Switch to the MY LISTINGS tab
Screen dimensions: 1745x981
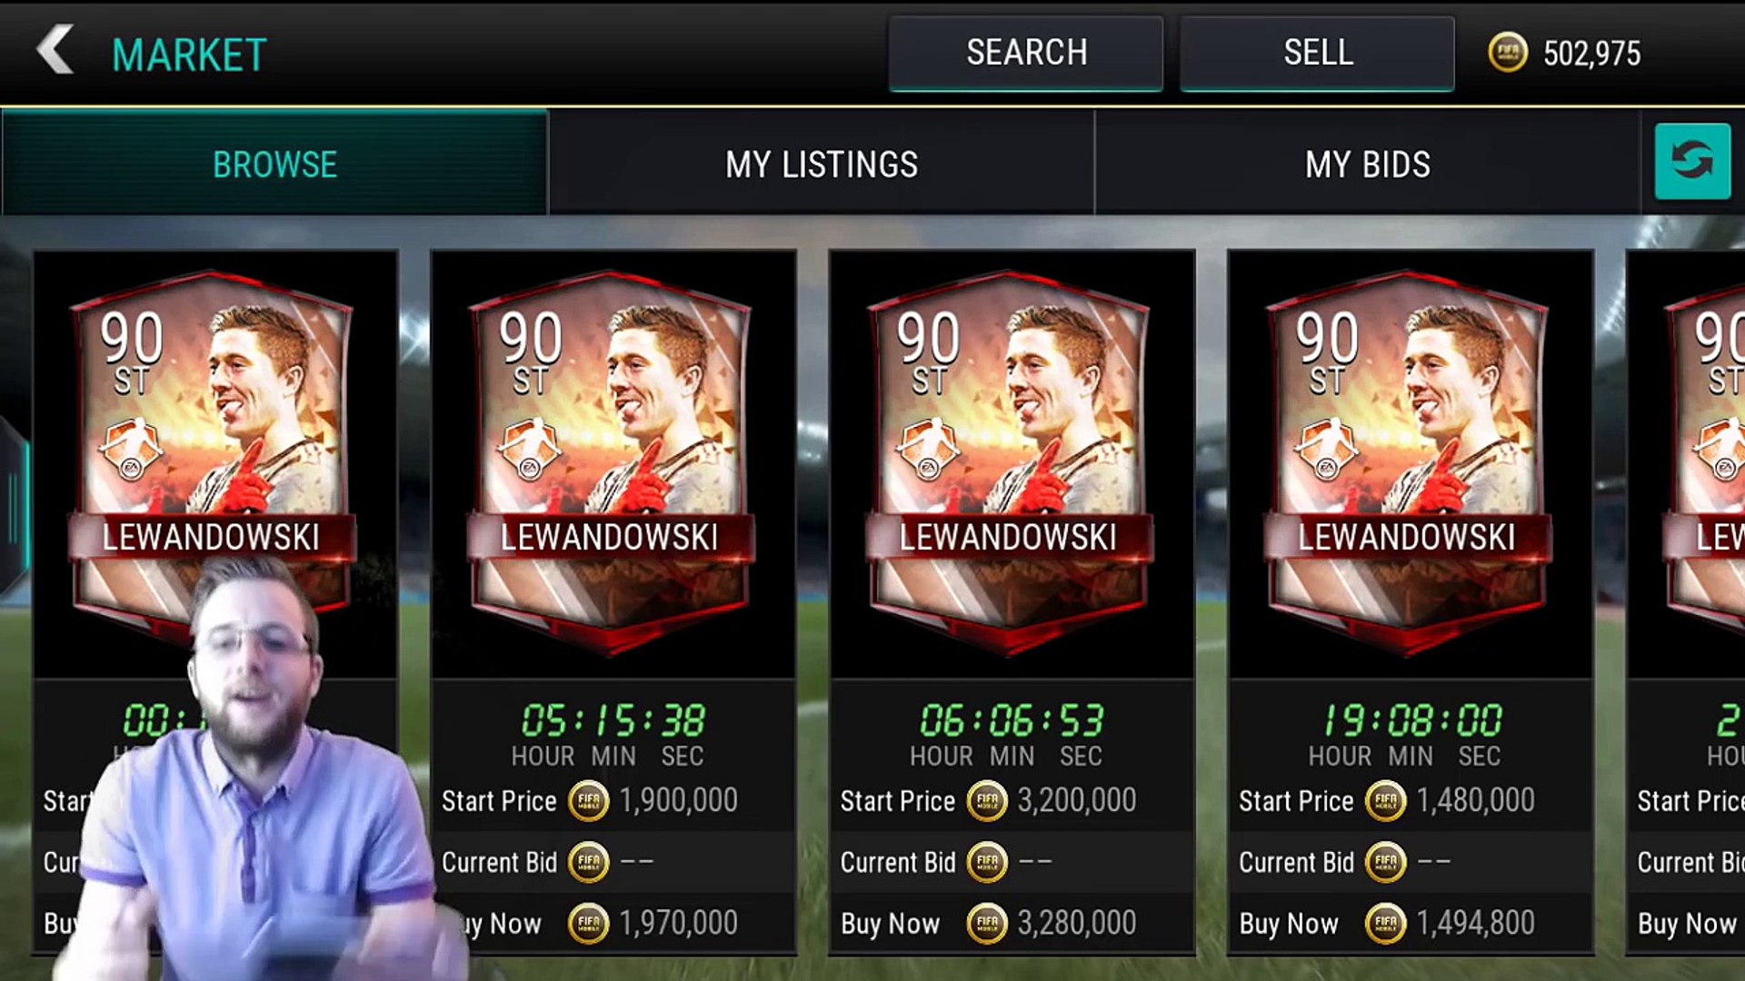pyautogui.click(x=822, y=163)
